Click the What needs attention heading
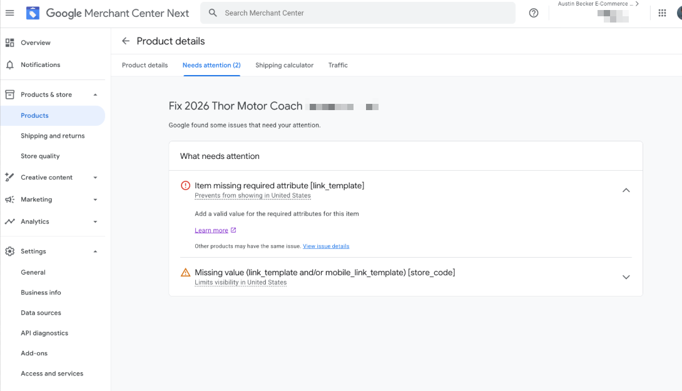The height and width of the screenshot is (391, 682). [x=220, y=156]
